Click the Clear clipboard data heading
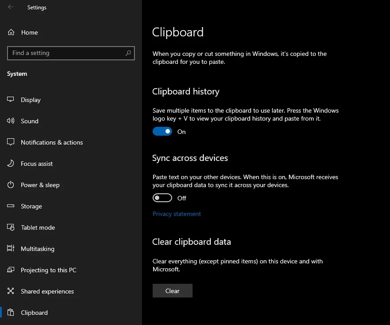The height and width of the screenshot is (325, 390). [x=192, y=242]
